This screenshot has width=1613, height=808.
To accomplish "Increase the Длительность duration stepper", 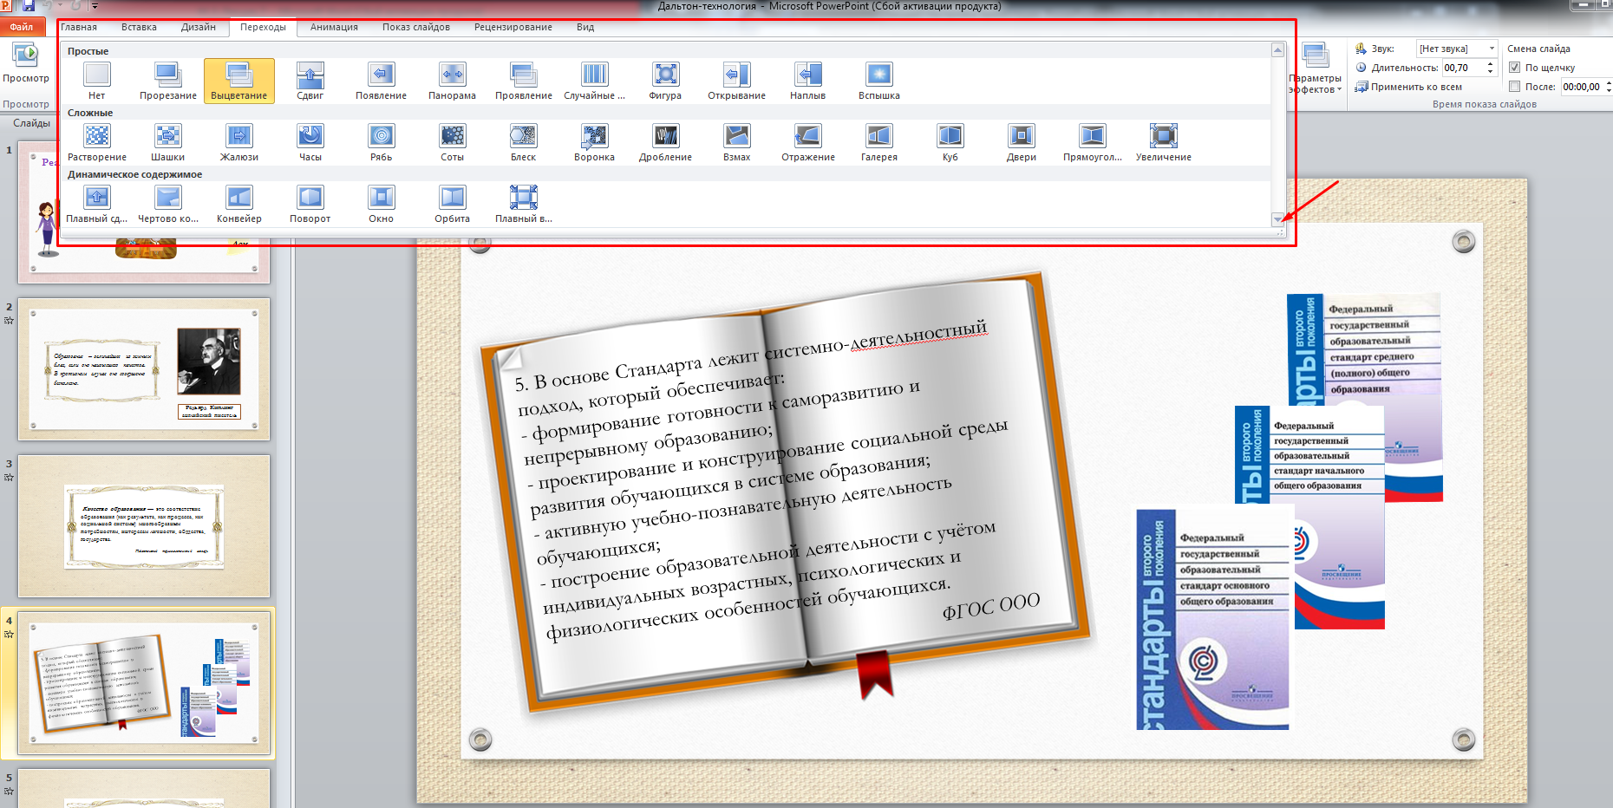I will point(1491,63).
